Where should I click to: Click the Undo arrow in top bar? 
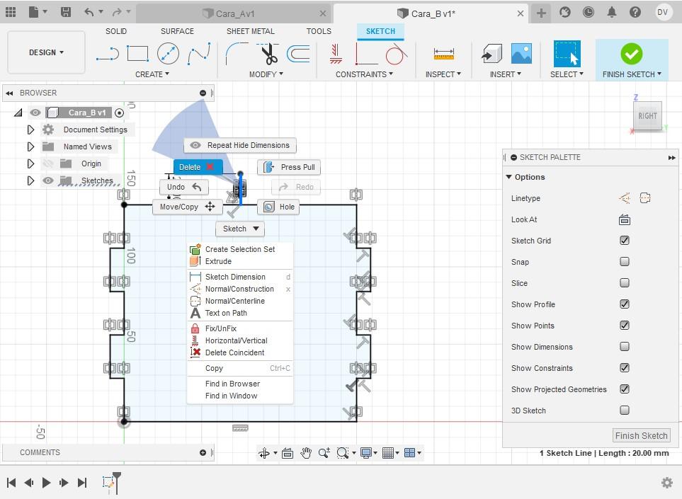[89, 12]
